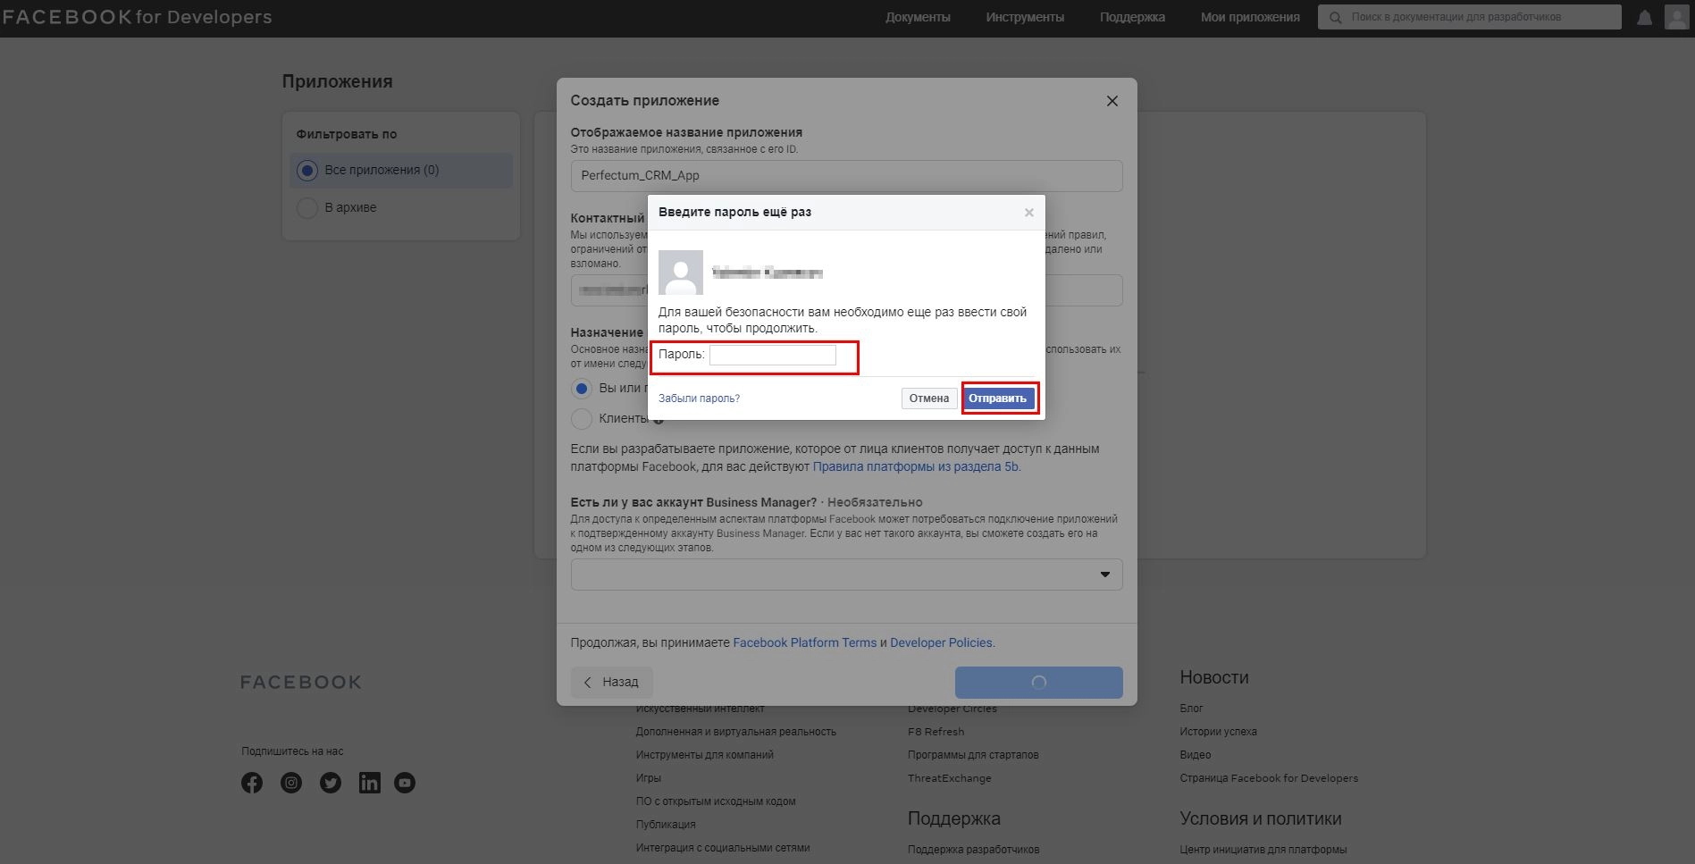Close the password re-entry dialog
Screen dimensions: 1695x864
[x=1028, y=213]
